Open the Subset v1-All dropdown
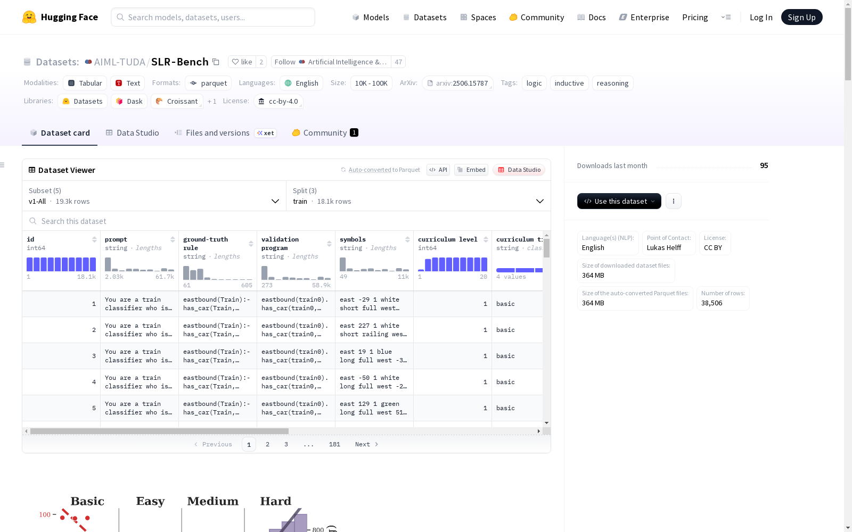This screenshot has width=852, height=532. [x=154, y=196]
